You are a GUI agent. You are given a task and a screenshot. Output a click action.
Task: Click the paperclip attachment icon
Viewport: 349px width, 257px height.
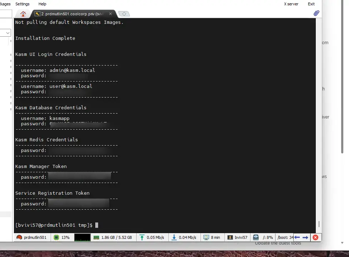pos(316,14)
